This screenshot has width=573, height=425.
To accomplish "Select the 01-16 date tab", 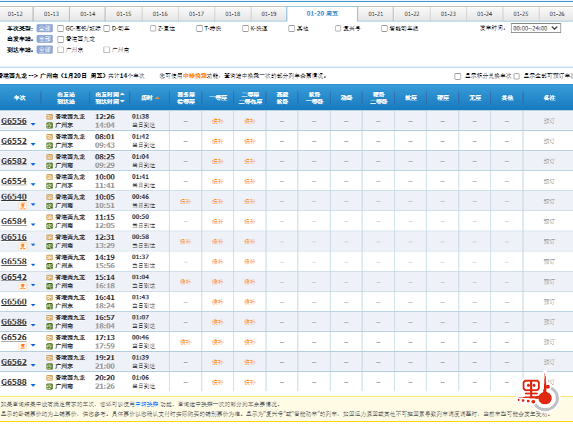I will pos(160,14).
